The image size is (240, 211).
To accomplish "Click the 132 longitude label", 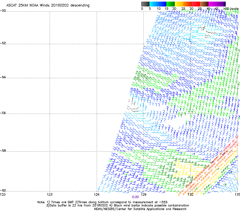I will [190, 194].
